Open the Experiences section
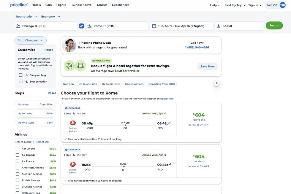Screen dimensions: 291x194 point(121,5)
